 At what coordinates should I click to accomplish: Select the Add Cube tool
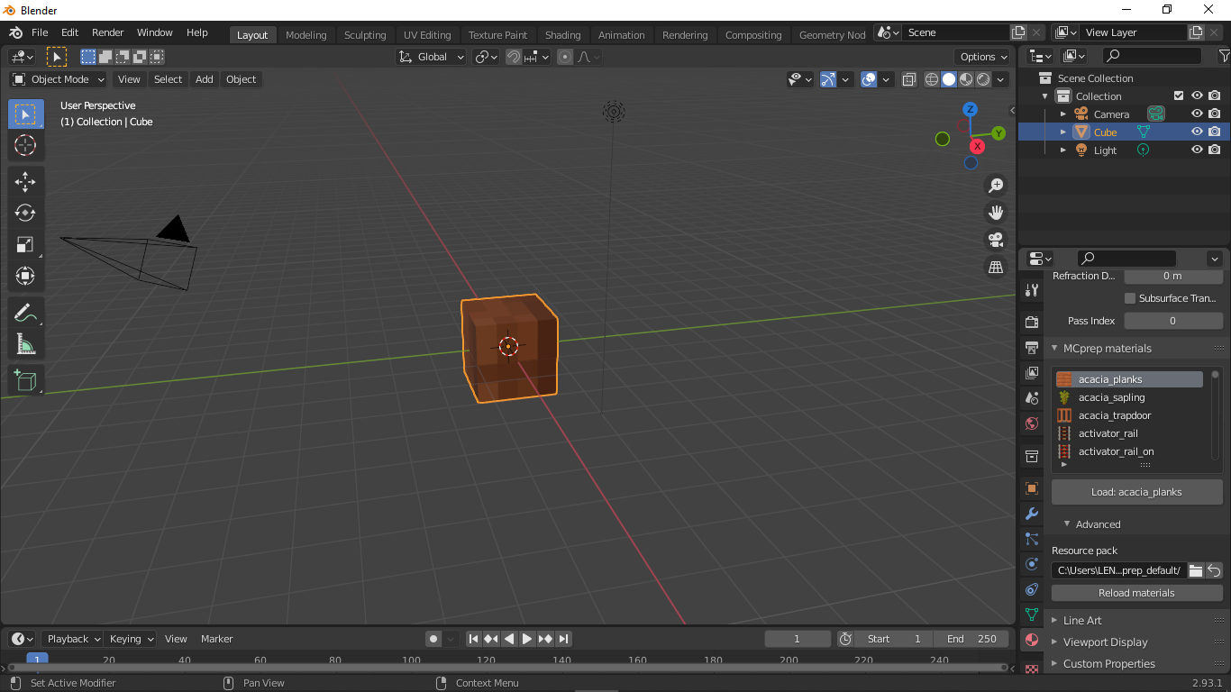pos(25,379)
